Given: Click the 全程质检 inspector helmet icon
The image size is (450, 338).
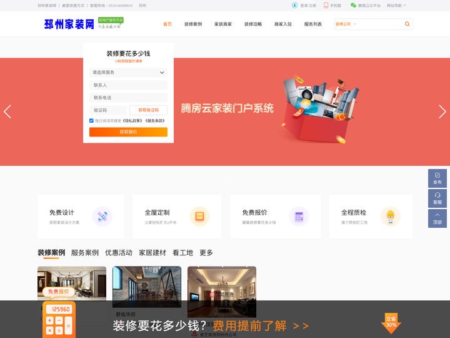Looking at the screenshot, I should coord(390,217).
